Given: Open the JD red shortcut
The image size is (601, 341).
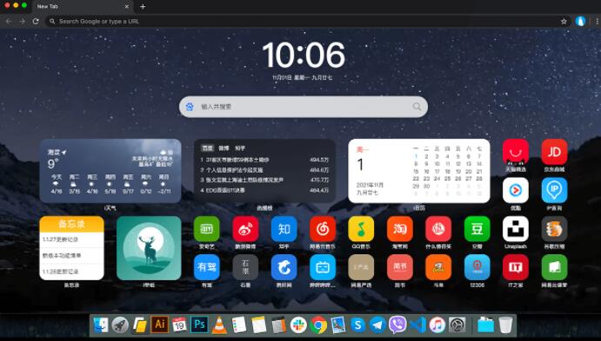Looking at the screenshot, I should [554, 152].
